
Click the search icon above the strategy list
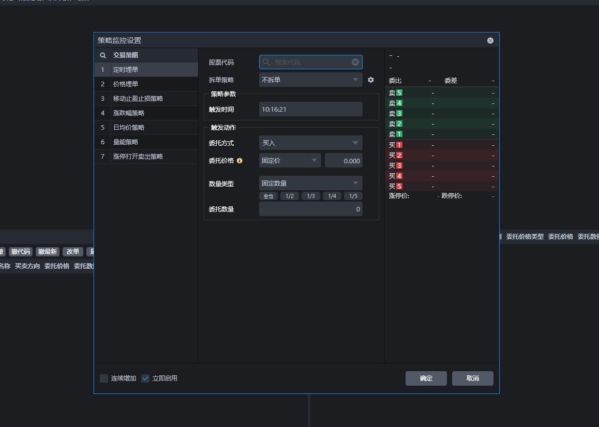(103, 54)
